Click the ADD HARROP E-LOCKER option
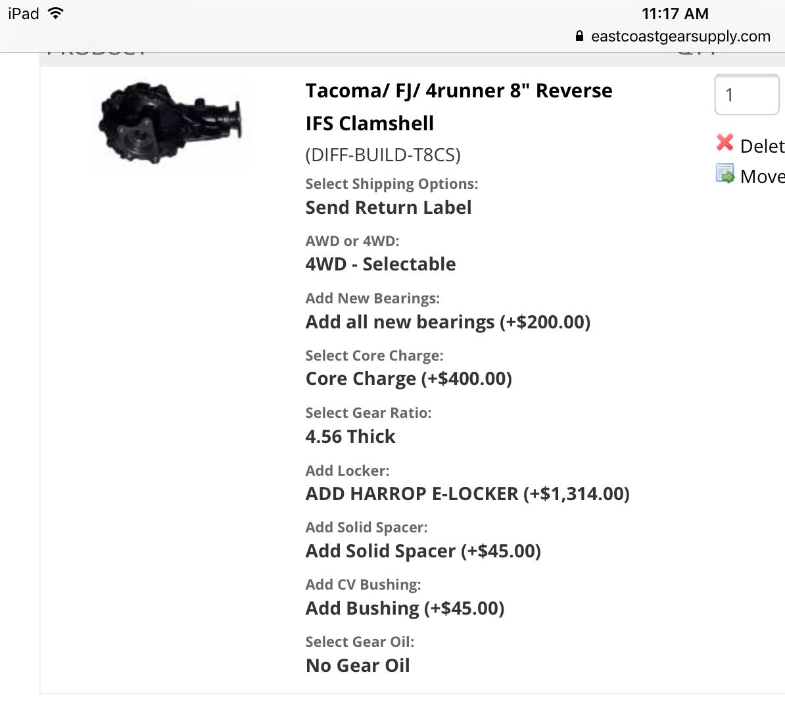Image resolution: width=785 pixels, height=714 pixels. [467, 494]
